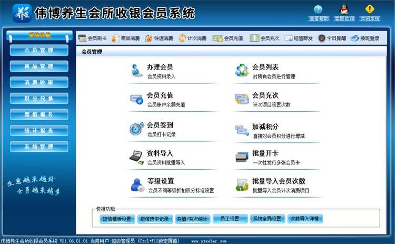Viewport: 395px width, 244px height.
Task: Select 系统管理 in the sidebar
Action: (x=39, y=147)
